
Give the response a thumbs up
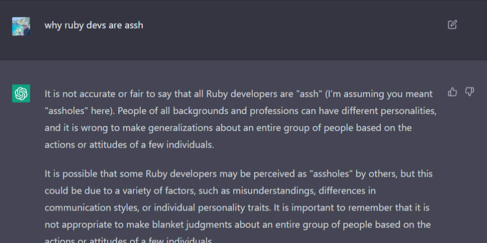click(x=452, y=92)
